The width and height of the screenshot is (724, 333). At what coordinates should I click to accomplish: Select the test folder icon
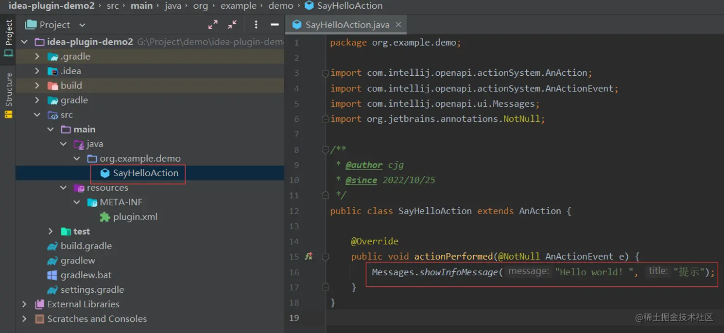coord(66,232)
